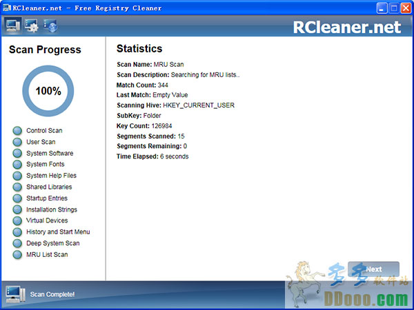Open the globe web update icon
The height and width of the screenshot is (310, 414).
point(50,26)
